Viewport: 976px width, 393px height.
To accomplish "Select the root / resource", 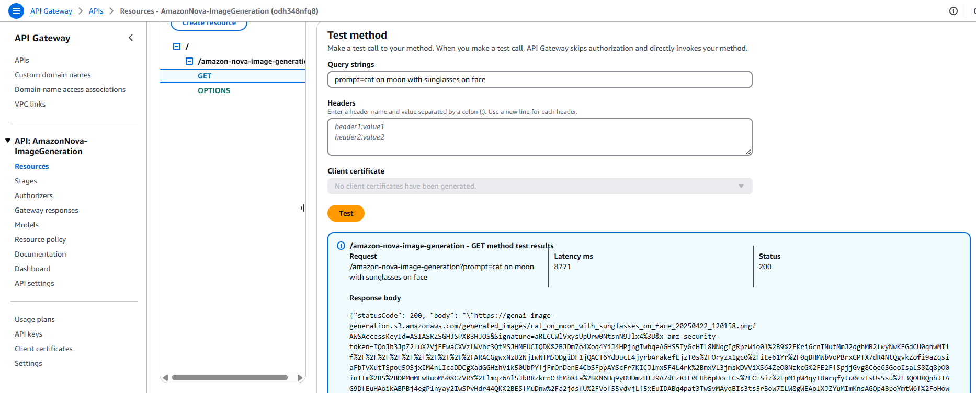I will [187, 47].
